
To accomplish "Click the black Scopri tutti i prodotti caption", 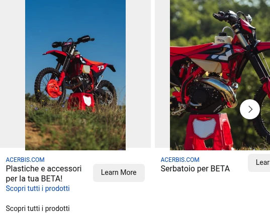I will [38, 208].
